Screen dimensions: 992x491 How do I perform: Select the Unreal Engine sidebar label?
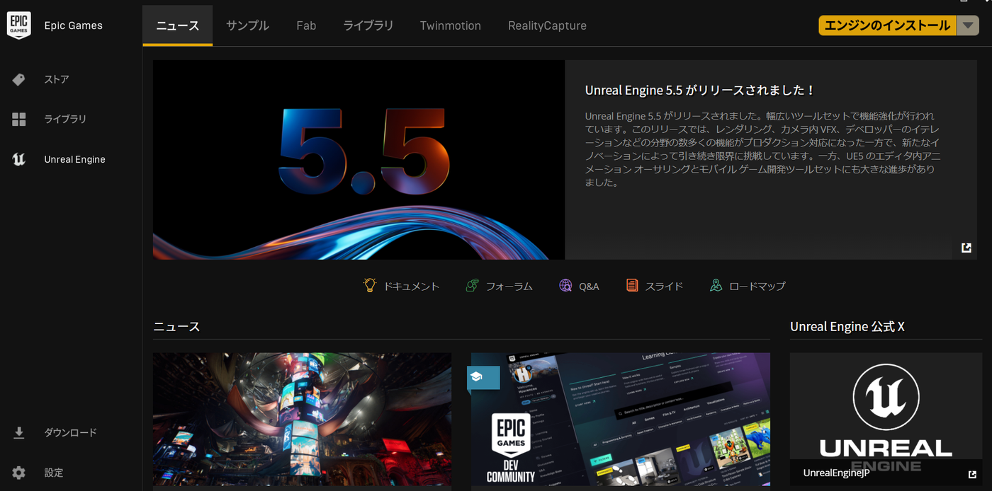74,159
